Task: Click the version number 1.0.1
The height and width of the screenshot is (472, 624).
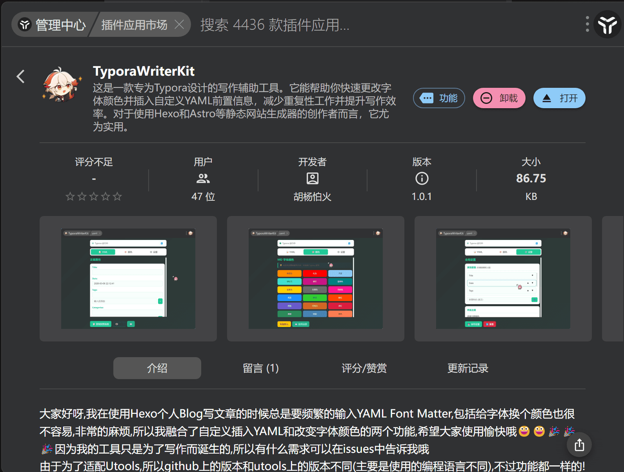Action: [x=422, y=196]
